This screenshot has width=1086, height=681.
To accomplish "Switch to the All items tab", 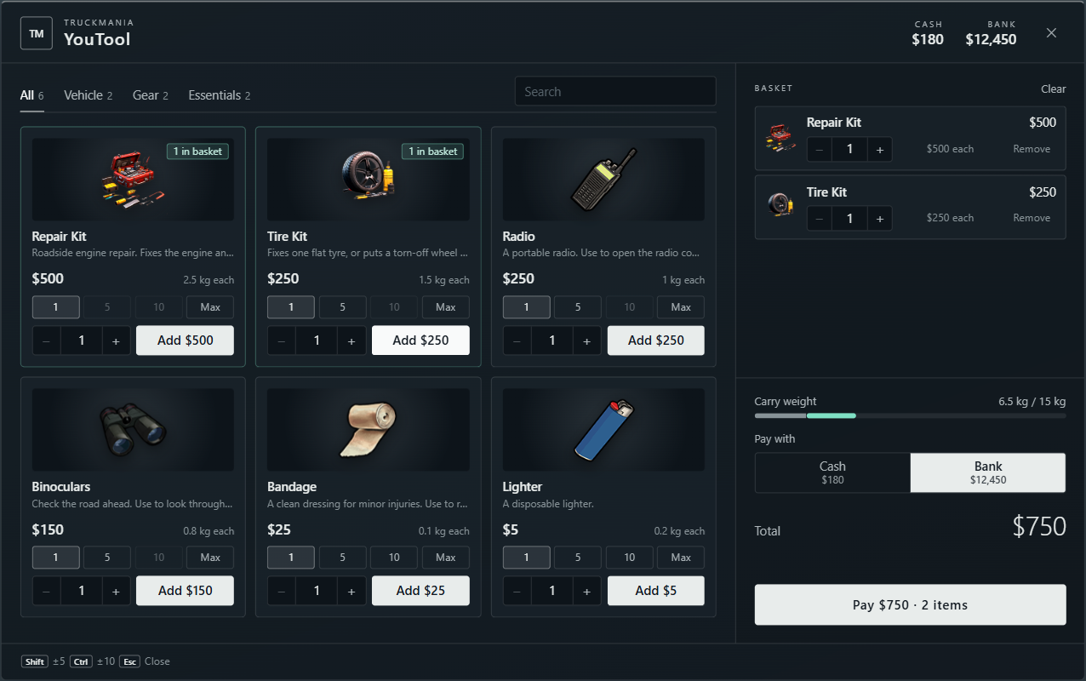I will point(32,95).
